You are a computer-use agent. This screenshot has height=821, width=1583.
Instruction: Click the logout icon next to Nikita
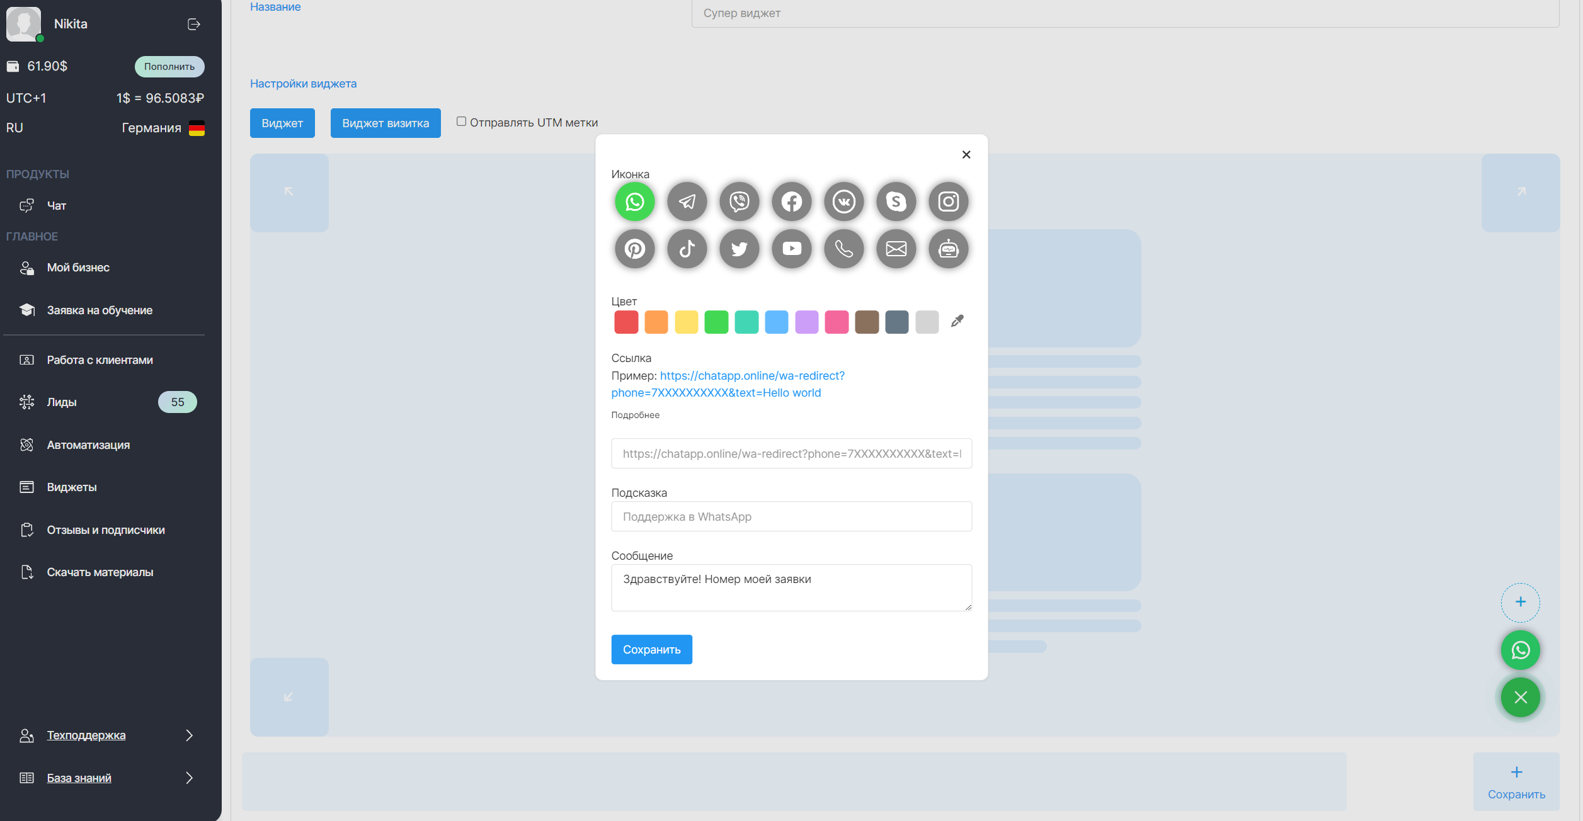click(193, 24)
